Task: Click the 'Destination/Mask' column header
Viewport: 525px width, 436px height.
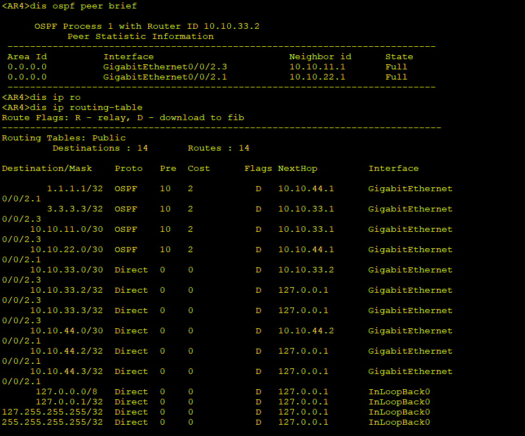Action: click(47, 169)
